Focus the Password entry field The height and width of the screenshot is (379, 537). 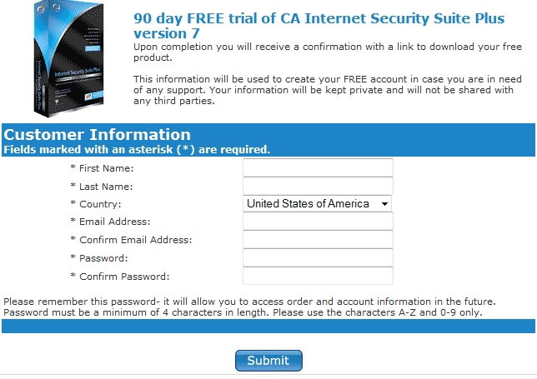point(318,258)
